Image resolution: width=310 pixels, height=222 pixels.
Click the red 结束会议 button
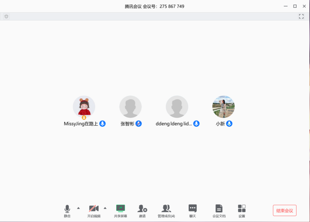tap(285, 210)
